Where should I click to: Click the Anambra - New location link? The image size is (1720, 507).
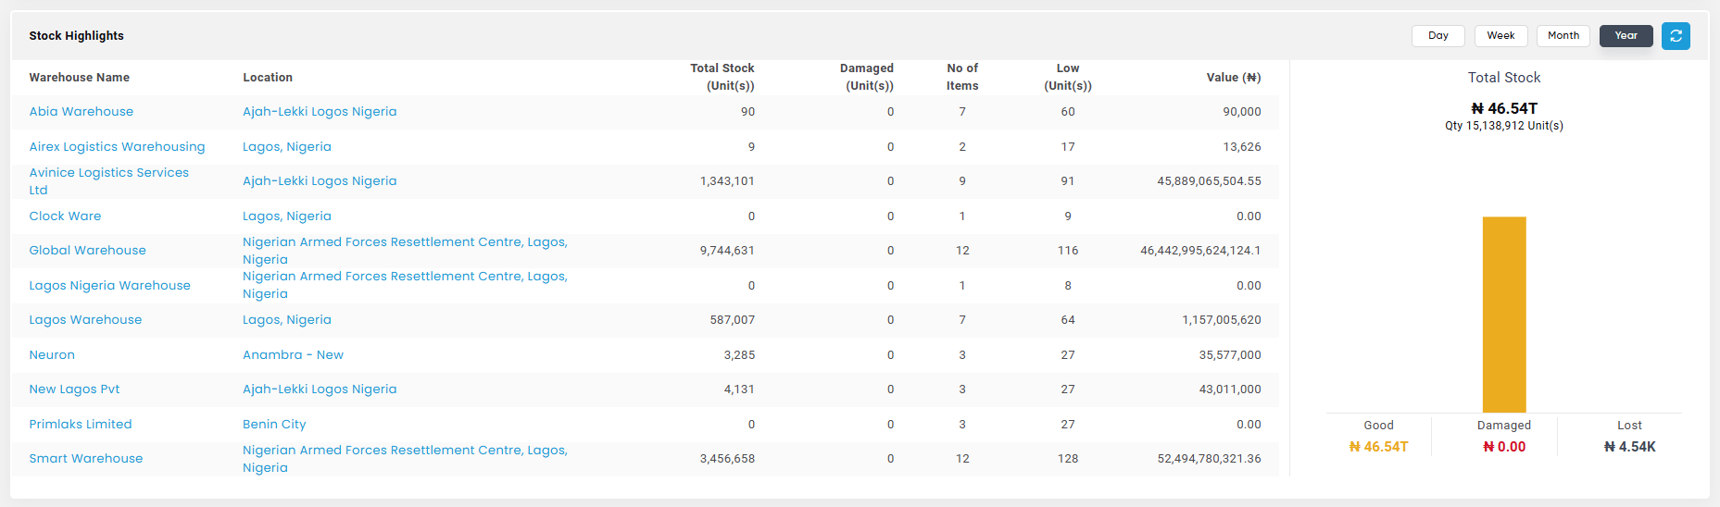click(x=293, y=355)
